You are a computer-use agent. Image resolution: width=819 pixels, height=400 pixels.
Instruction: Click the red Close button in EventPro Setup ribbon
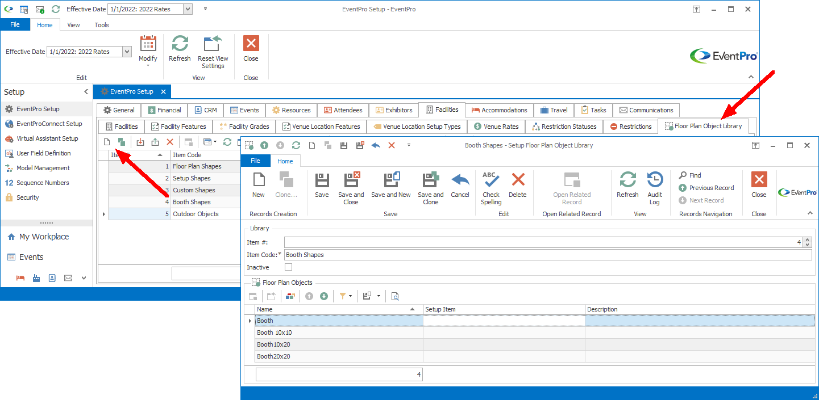click(x=251, y=49)
